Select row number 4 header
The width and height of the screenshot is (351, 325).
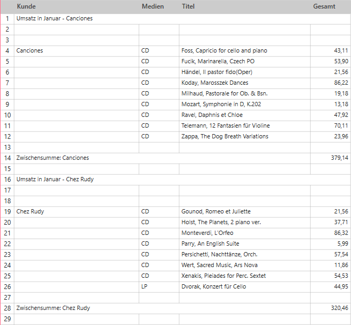point(7,51)
